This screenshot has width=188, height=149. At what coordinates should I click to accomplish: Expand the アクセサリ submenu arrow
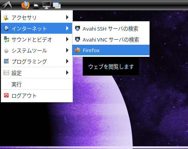(x=67, y=17)
